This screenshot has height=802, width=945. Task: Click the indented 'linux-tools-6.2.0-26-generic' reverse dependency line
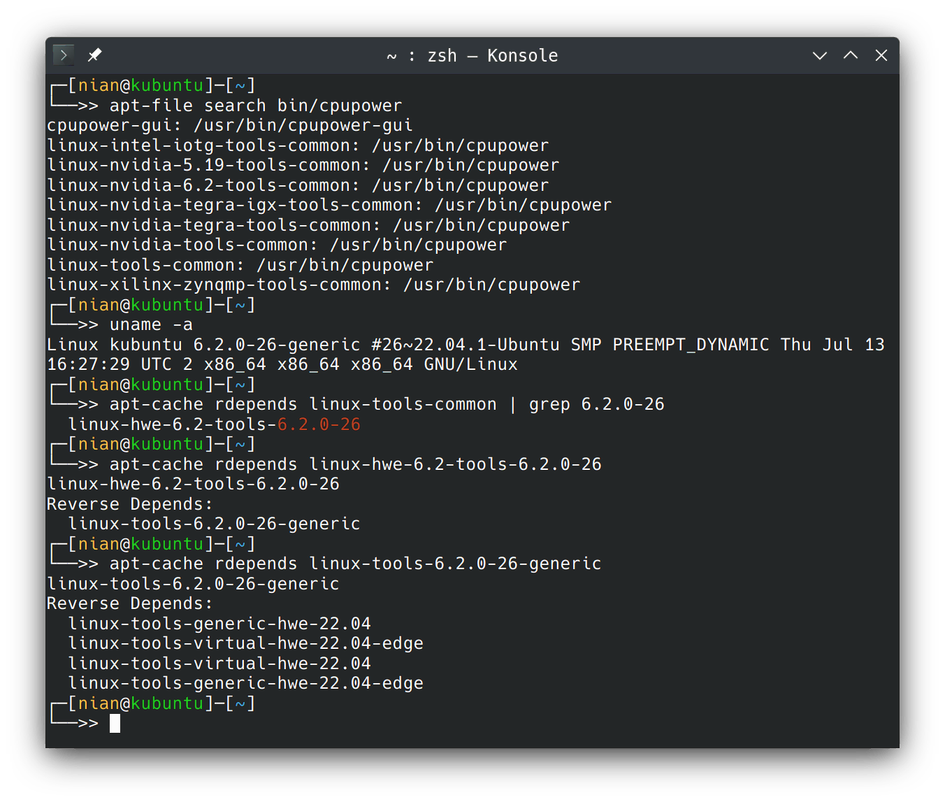214,524
